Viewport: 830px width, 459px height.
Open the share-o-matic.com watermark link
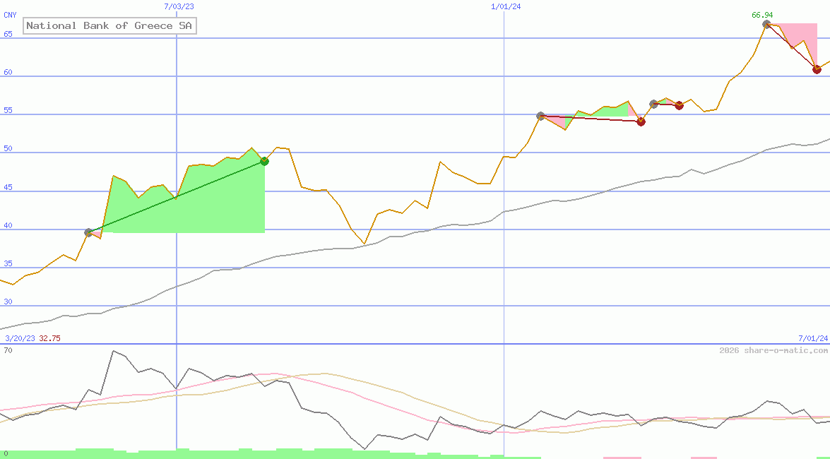[773, 350]
